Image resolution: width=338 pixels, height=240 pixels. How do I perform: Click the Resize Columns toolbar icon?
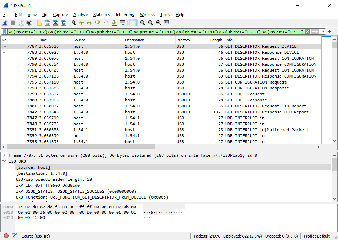point(167,23)
